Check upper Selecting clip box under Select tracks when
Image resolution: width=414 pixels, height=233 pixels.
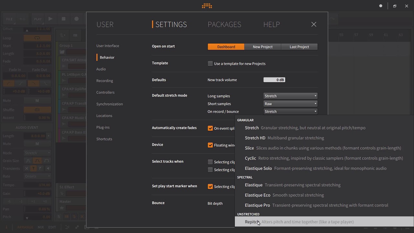210,162
